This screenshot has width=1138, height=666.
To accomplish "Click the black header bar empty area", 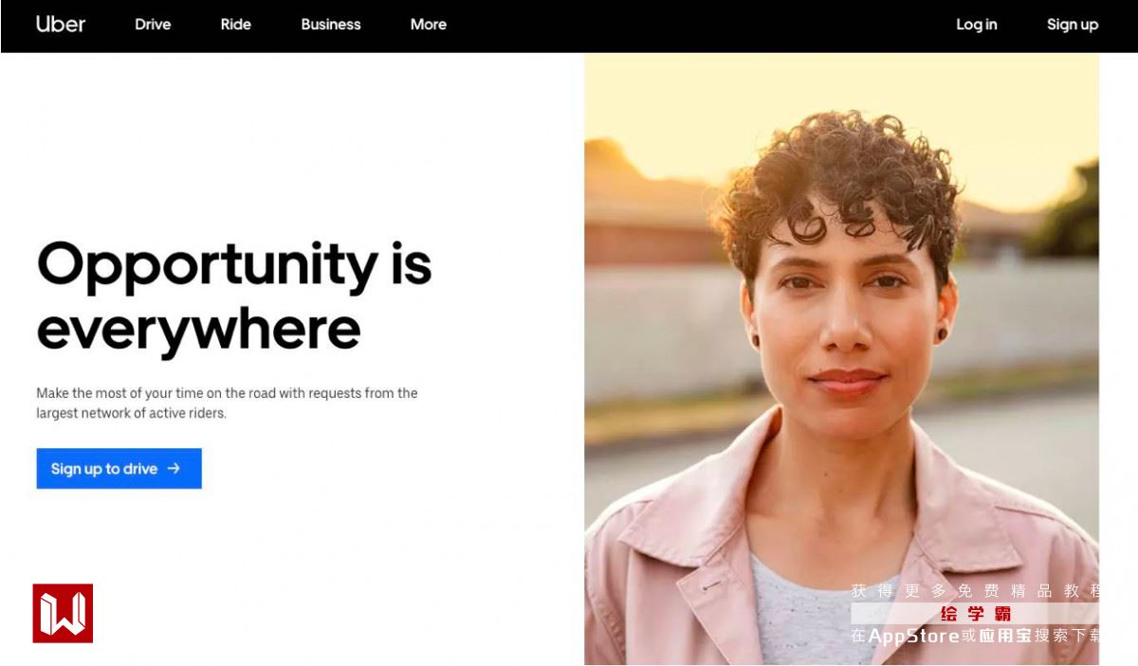I will click(702, 26).
